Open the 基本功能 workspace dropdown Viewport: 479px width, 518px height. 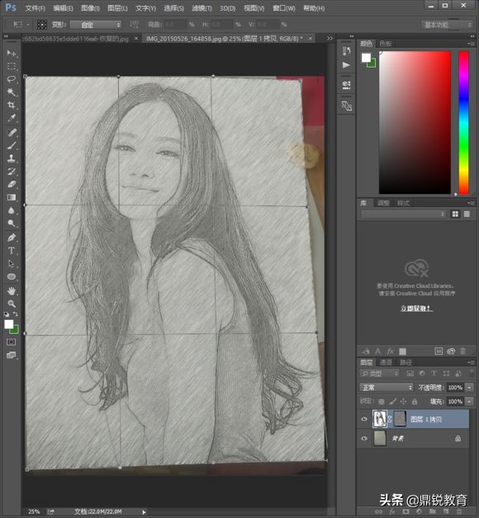448,25
